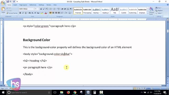Expand the Select dropdown in Editing
This screenshot has width=169, height=95.
159,13
